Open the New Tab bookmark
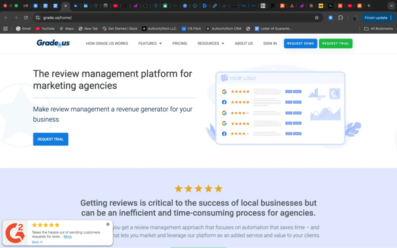Screen dimensions: 397x248 coord(88,29)
